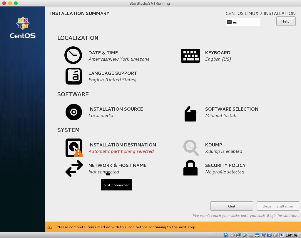The width and height of the screenshot is (301, 238).
Task: Click the 'Please complete items' warning message
Action: point(126,227)
